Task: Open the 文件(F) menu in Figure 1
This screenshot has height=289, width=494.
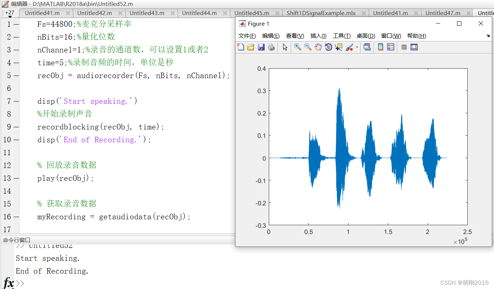Action: (x=247, y=36)
